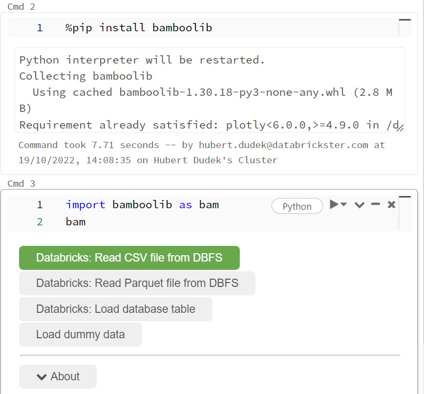The height and width of the screenshot is (394, 424).
Task: Click the About button below the divider
Action: pos(58,376)
